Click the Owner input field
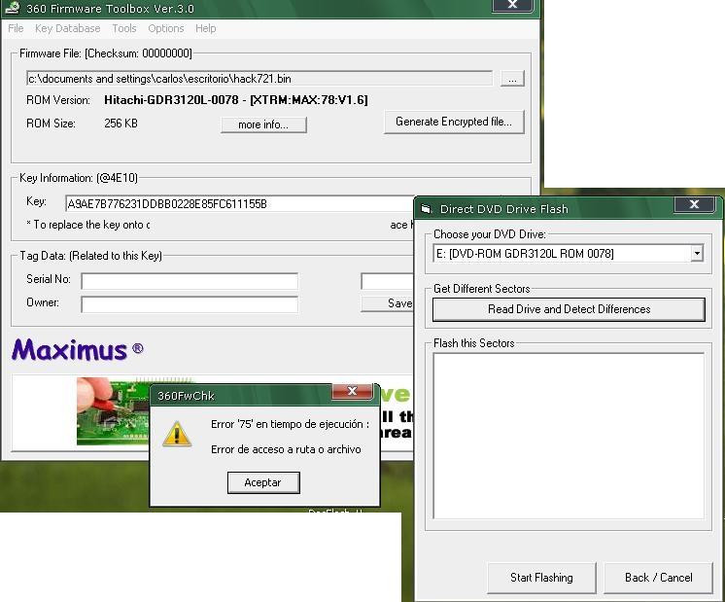The width and height of the screenshot is (725, 602). 190,304
